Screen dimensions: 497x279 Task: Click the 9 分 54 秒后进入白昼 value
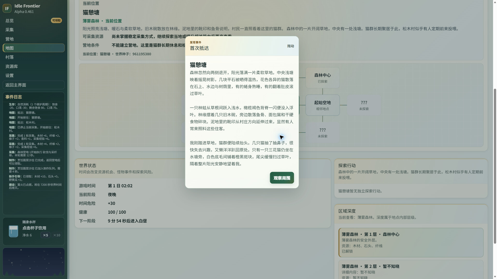click(127, 221)
